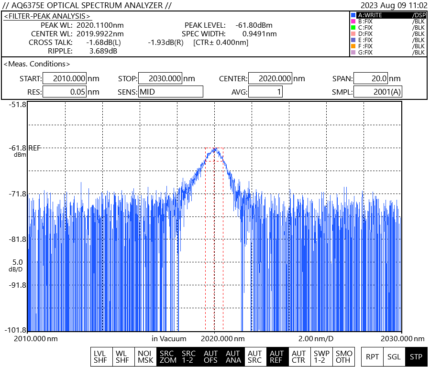Select trace A:WRITE in trace list
Screen dimensions: 430x367
coord(387,15)
